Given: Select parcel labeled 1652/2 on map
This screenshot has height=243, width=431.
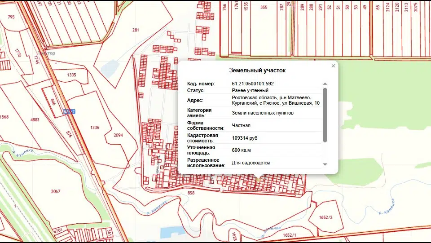Looking at the screenshot, I should [327, 217].
